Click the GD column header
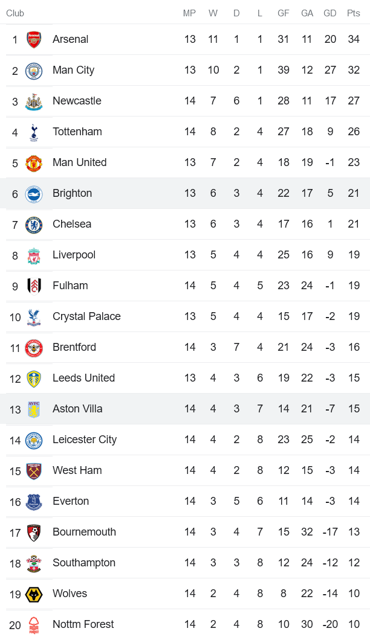The width and height of the screenshot is (370, 640). (330, 13)
